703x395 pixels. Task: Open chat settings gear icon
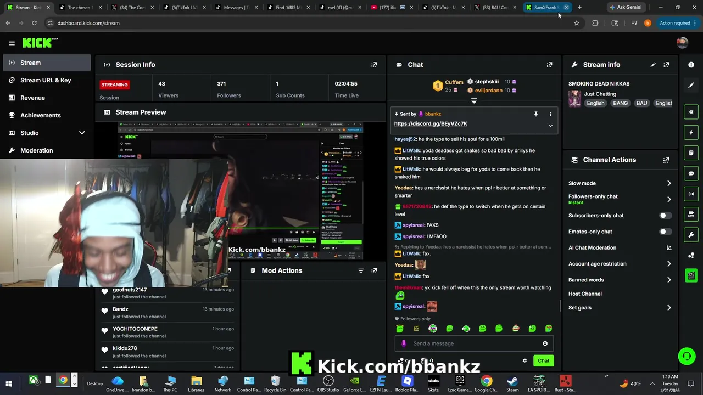point(525,360)
